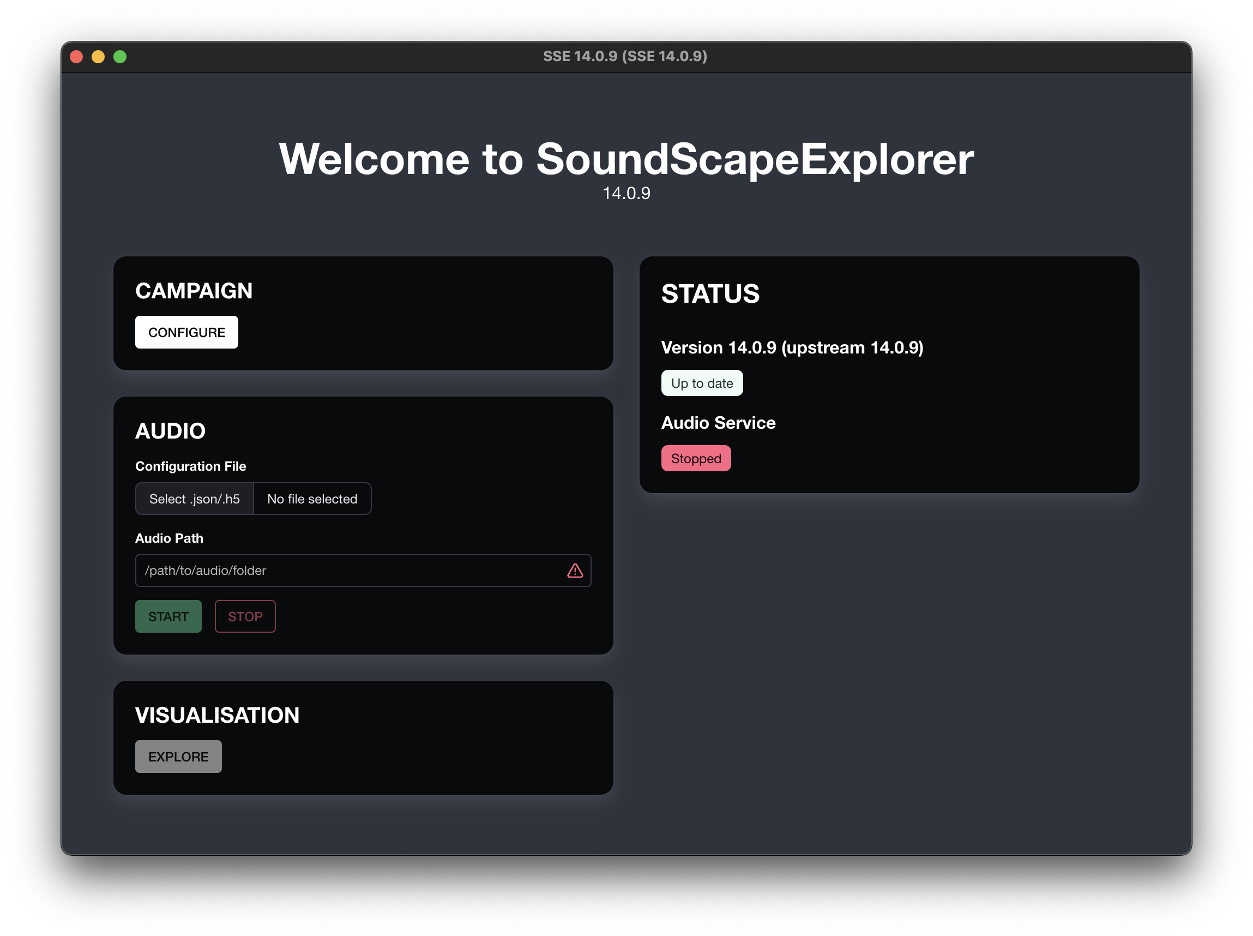Click Welcome to SoundScapeExplorer heading
The image size is (1253, 936).
tap(626, 159)
